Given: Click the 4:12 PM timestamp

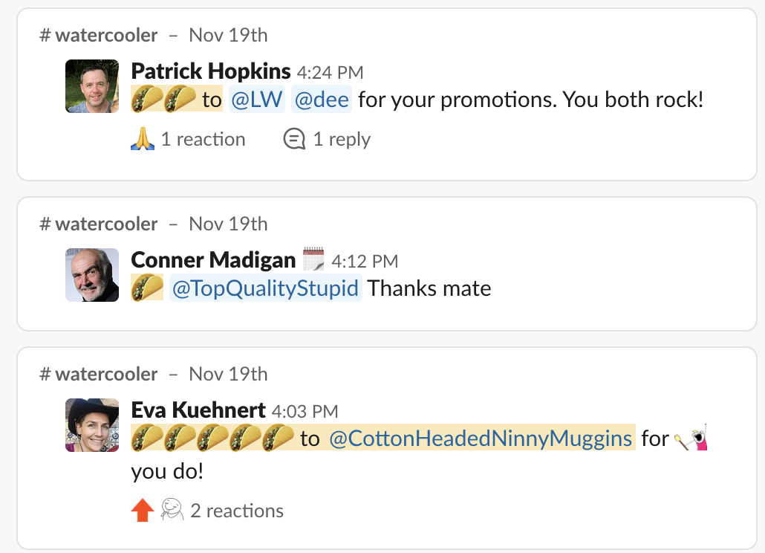Looking at the screenshot, I should click(365, 261).
